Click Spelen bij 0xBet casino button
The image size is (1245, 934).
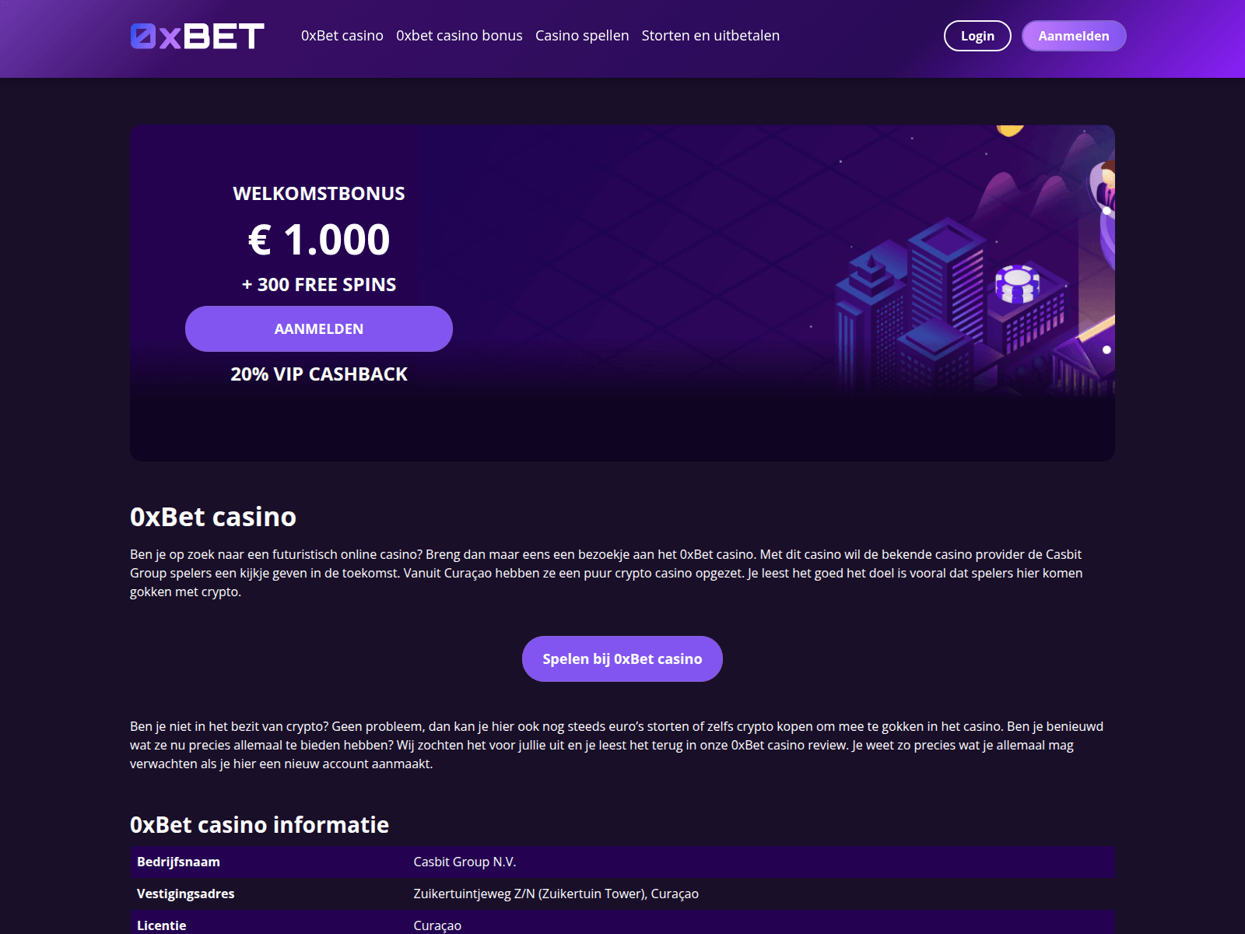(622, 658)
